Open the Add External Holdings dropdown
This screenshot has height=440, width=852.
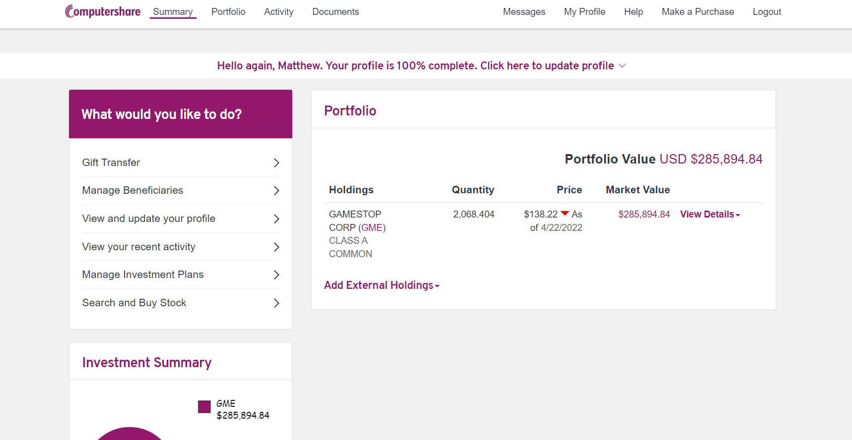381,285
